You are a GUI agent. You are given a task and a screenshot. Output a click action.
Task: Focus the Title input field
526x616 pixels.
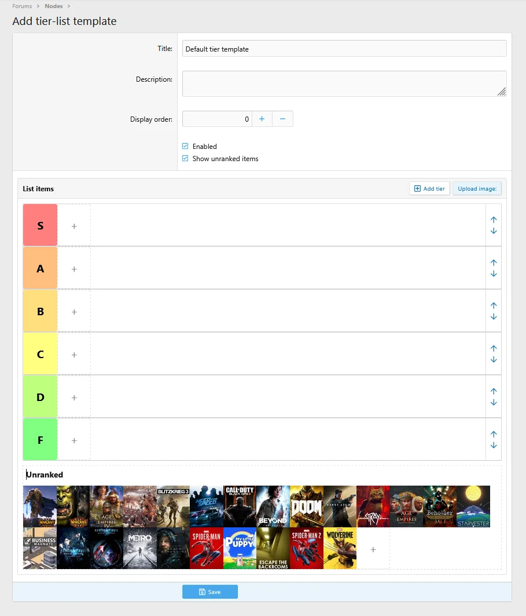(344, 49)
